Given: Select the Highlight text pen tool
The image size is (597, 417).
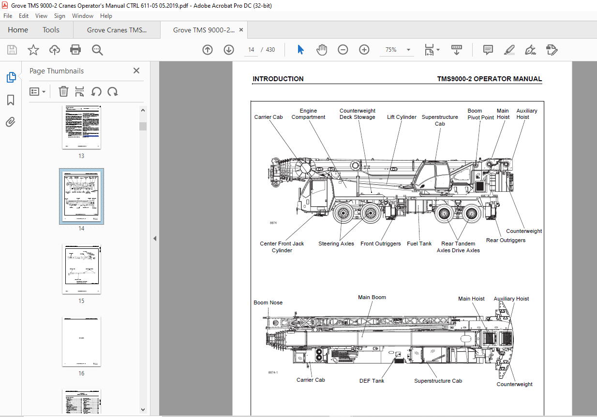Looking at the screenshot, I should click(509, 50).
